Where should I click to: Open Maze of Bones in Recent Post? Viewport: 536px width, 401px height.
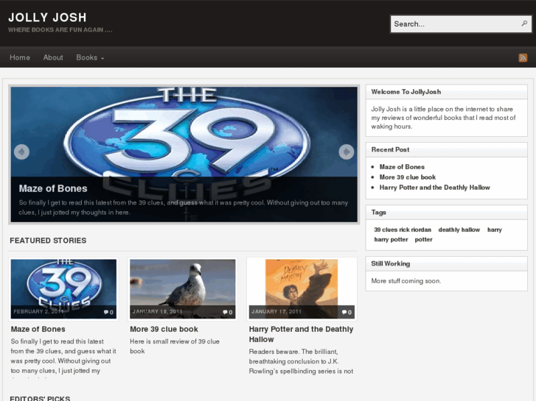click(x=402, y=167)
